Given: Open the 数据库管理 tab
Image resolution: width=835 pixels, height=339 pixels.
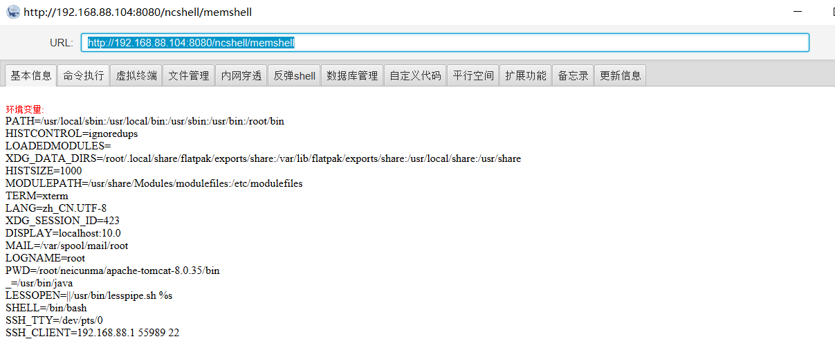Looking at the screenshot, I should [x=352, y=76].
